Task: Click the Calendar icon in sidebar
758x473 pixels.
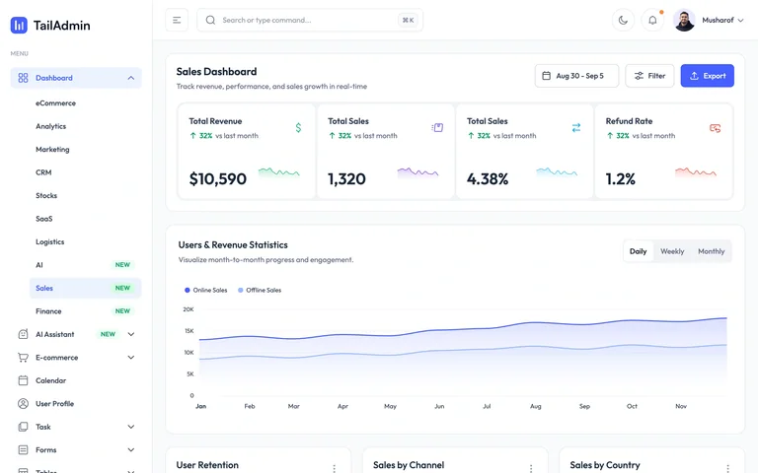Action: click(23, 380)
